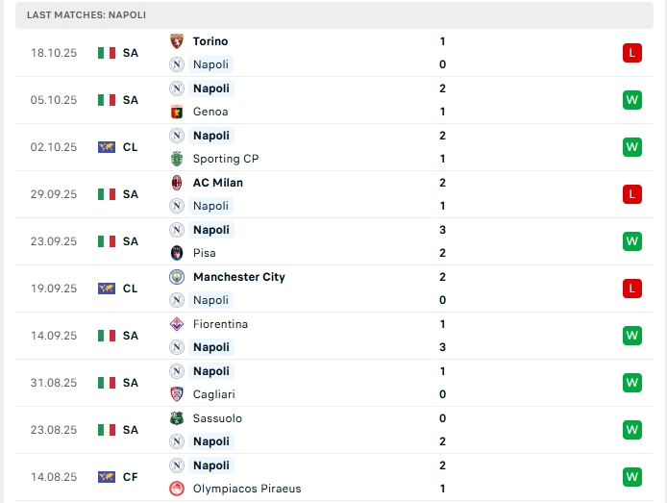Click the Sporting CP crest icon
667x503 pixels.
click(177, 159)
